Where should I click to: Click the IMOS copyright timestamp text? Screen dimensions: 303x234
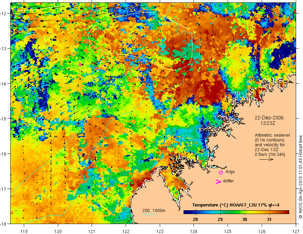click(300, 177)
